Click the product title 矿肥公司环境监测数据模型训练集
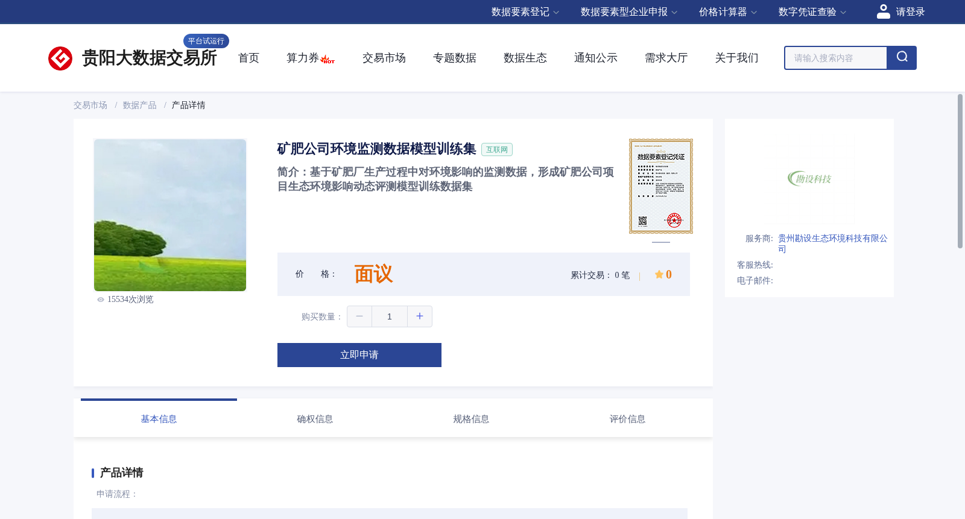 click(x=376, y=149)
